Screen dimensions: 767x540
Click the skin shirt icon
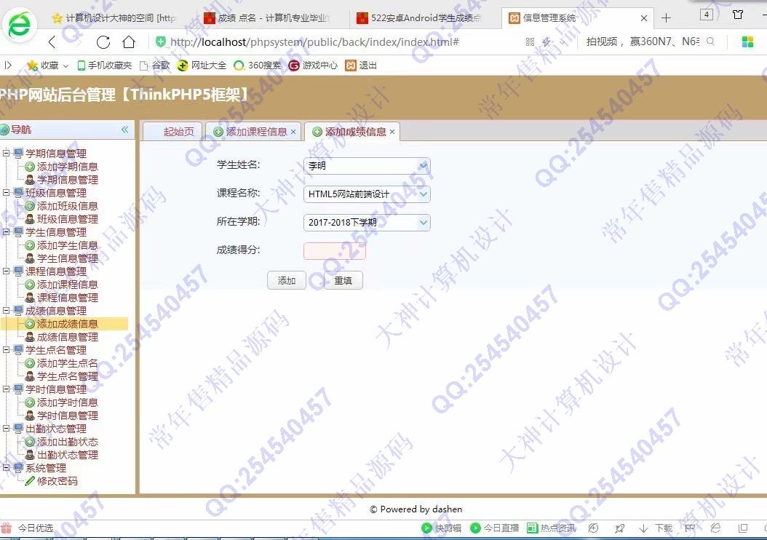pos(738,15)
